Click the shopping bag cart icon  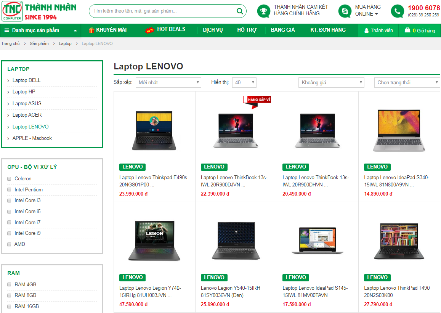tap(407, 30)
